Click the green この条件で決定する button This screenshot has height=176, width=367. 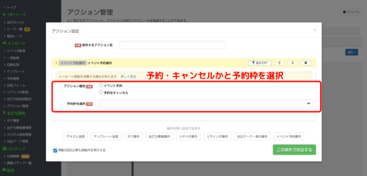pyautogui.click(x=294, y=149)
